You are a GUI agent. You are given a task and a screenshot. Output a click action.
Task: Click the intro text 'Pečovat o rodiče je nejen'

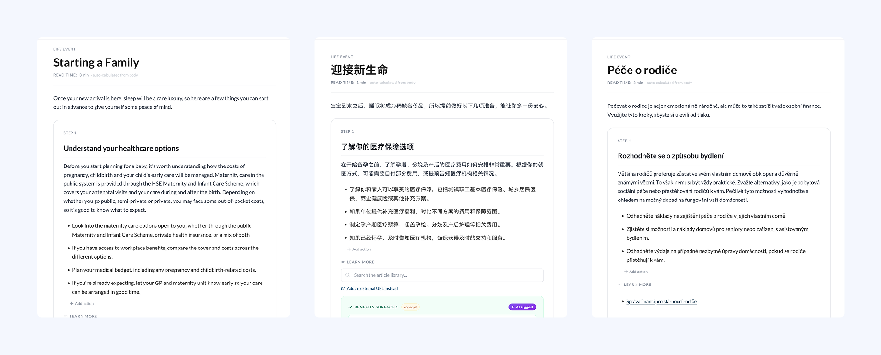714,110
